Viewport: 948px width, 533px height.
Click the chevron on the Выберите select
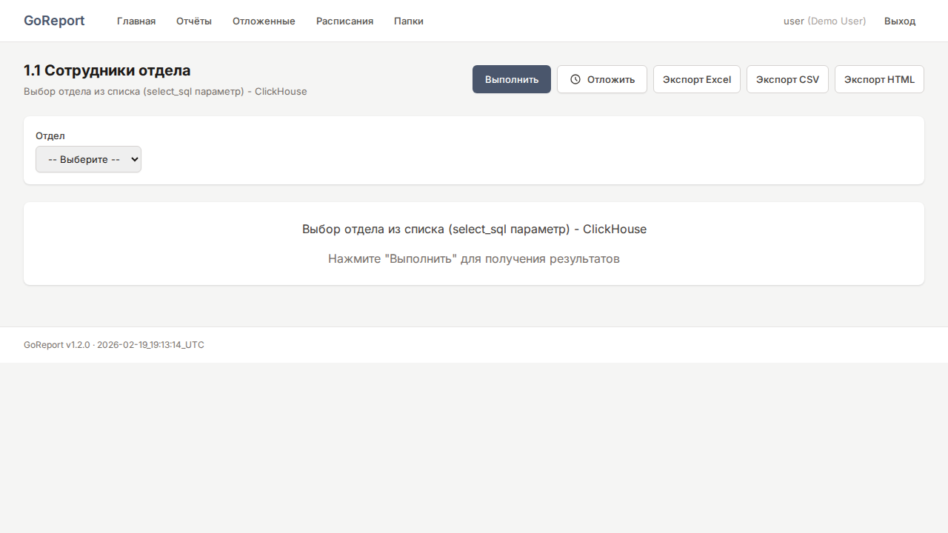click(135, 159)
